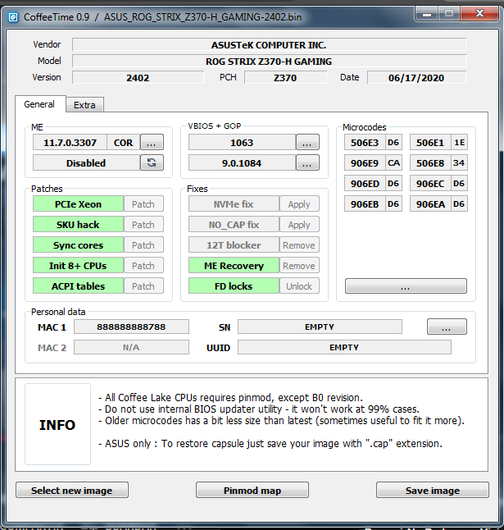This screenshot has height=530, width=504.
Task: Open ME version browse button
Action: [152, 142]
